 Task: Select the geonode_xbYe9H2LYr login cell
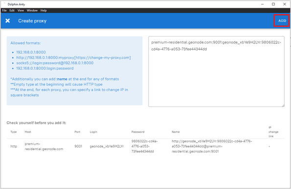(x=107, y=146)
